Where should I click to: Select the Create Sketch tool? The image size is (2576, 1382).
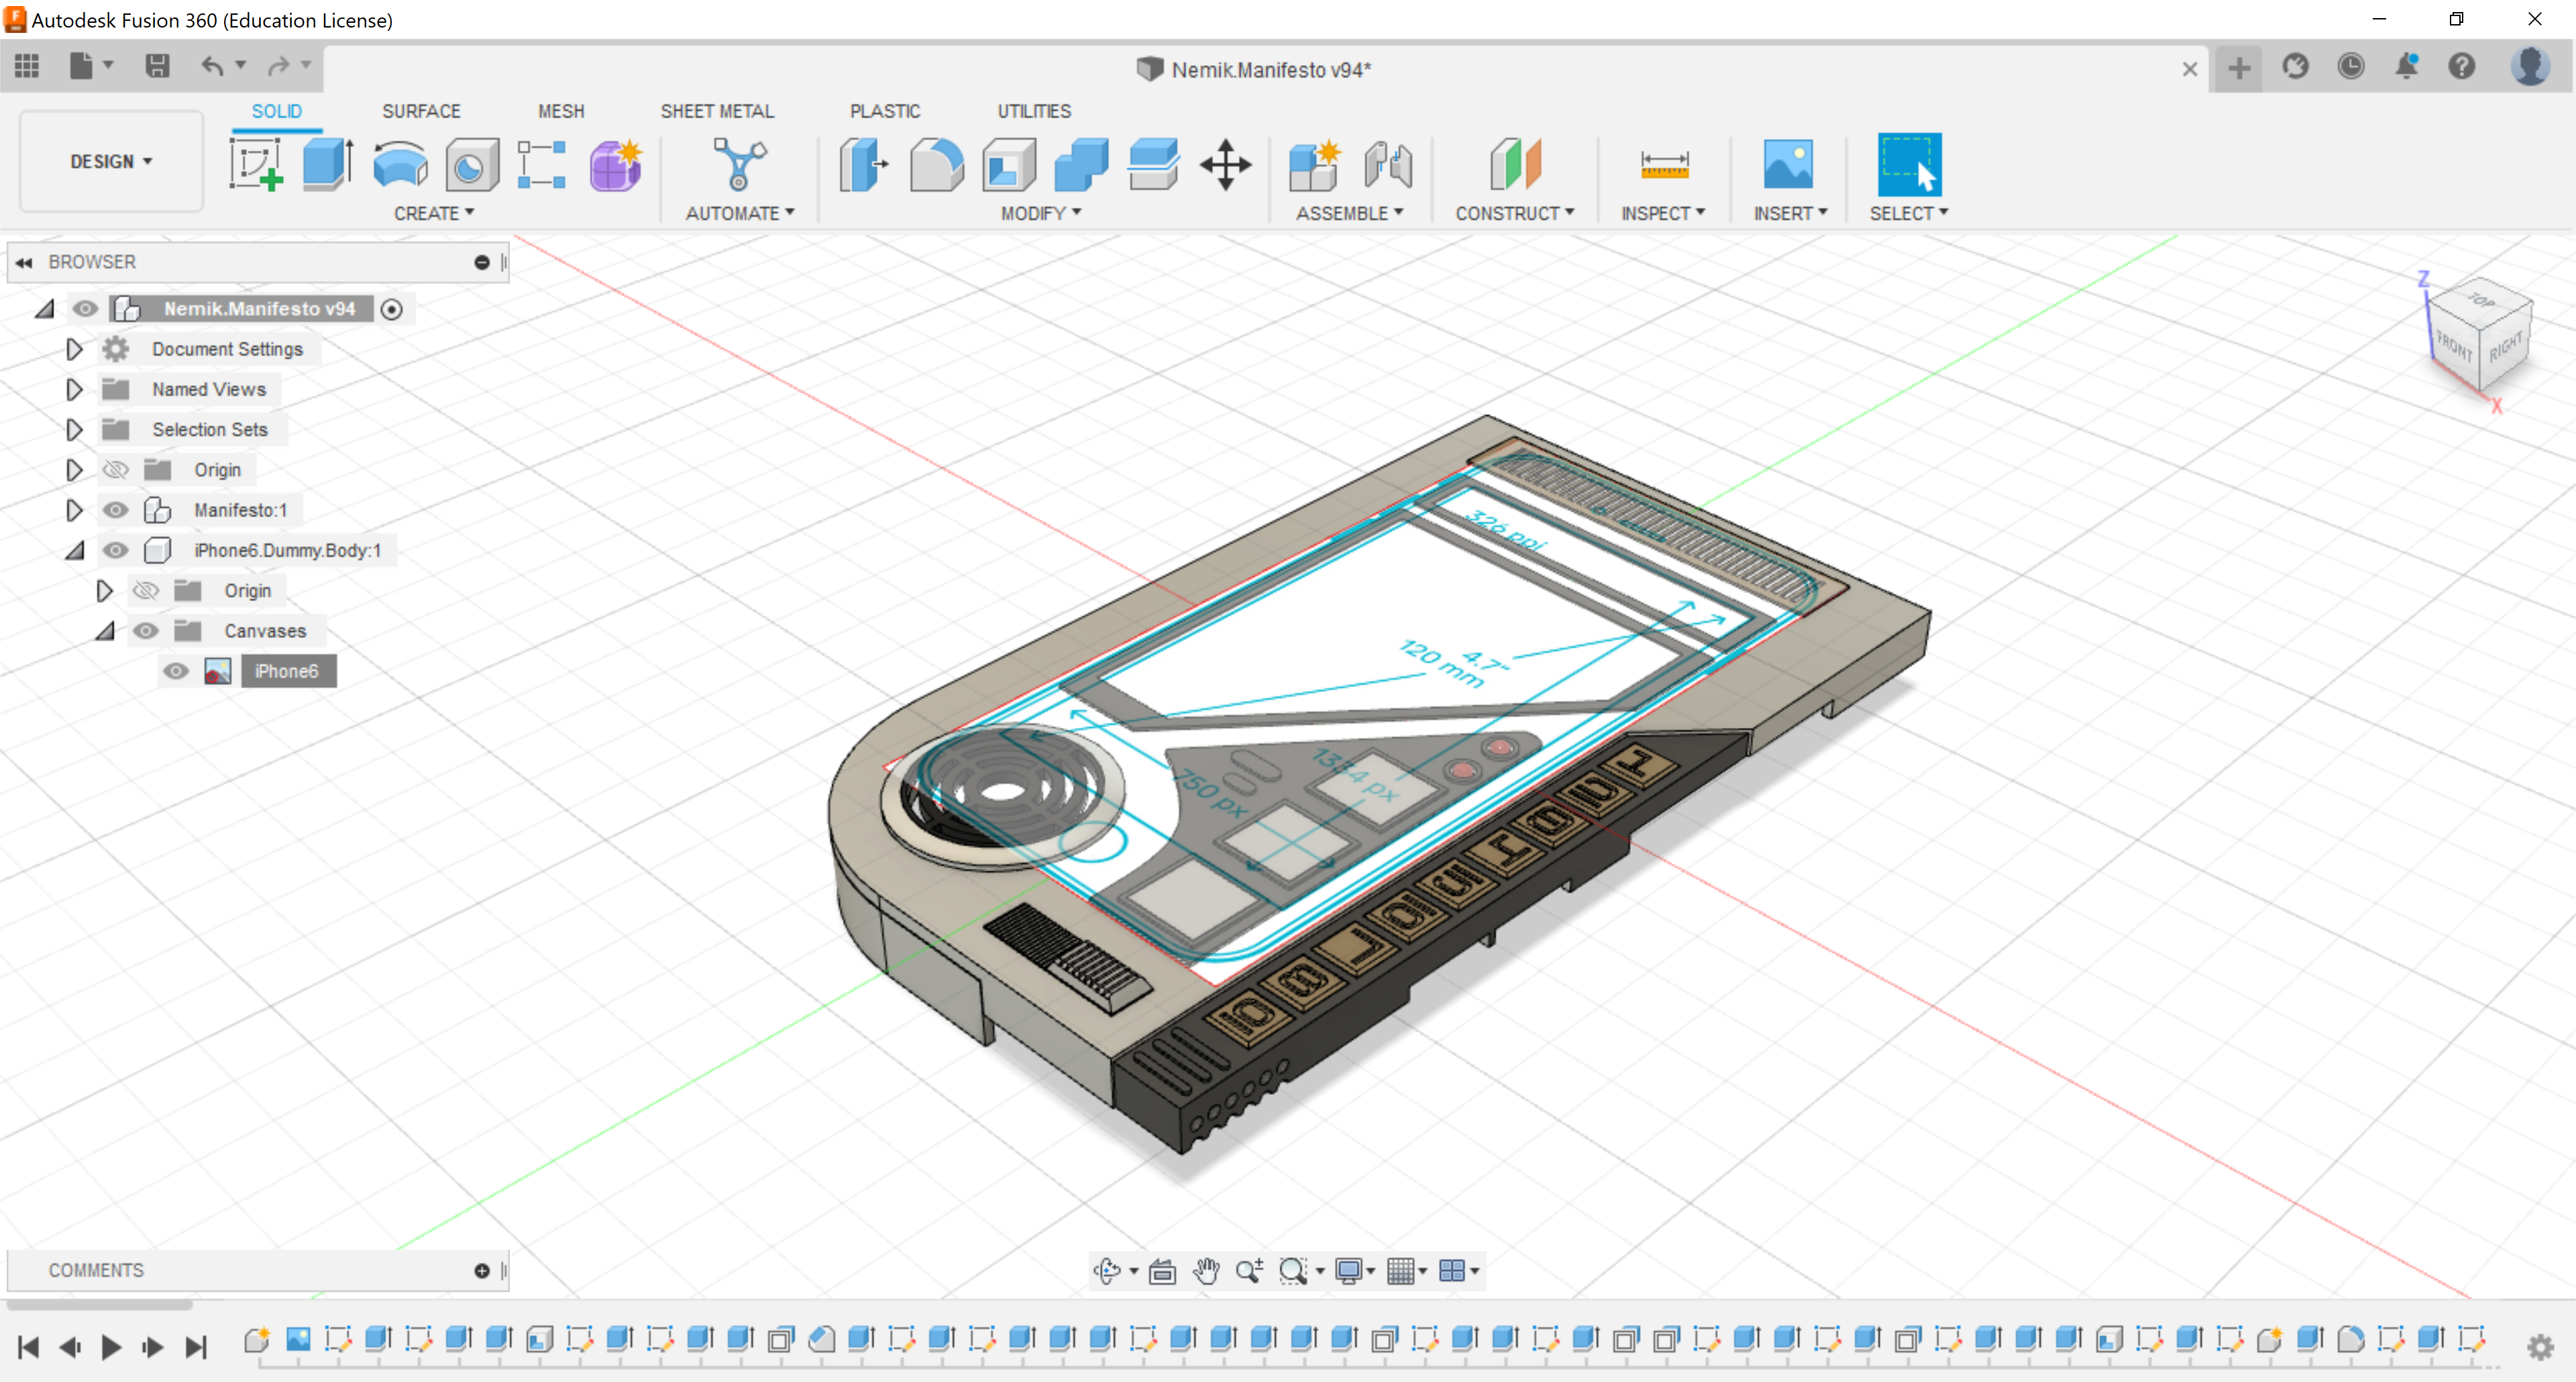point(256,165)
